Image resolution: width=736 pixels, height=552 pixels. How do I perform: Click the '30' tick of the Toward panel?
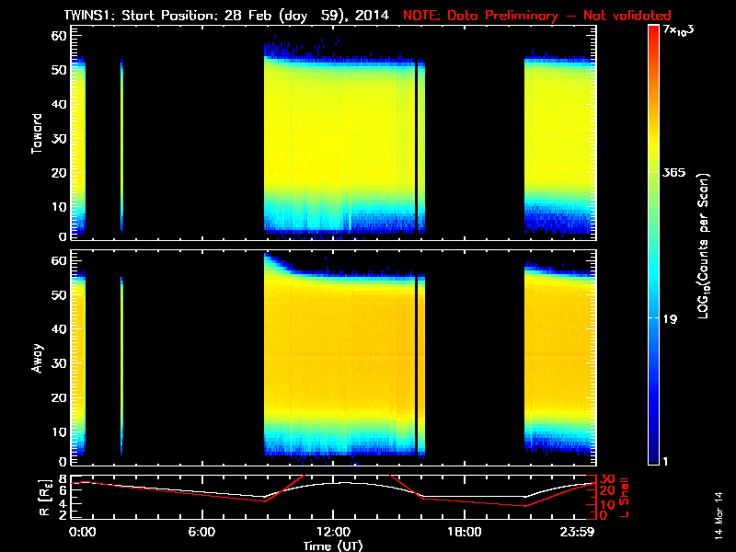59,139
